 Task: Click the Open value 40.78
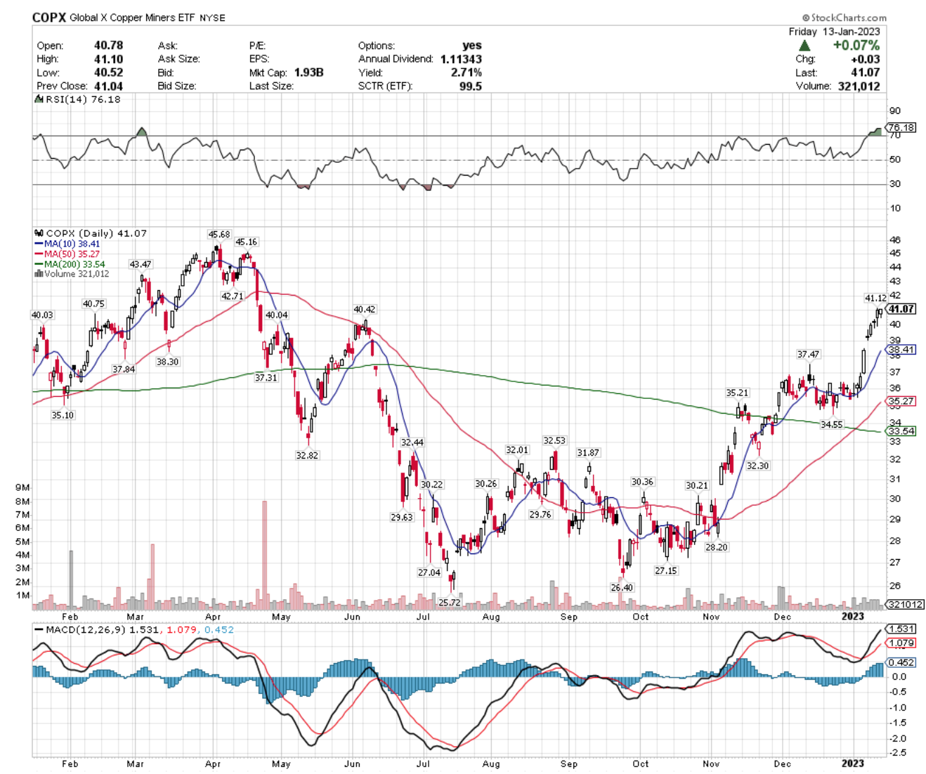pyautogui.click(x=108, y=45)
